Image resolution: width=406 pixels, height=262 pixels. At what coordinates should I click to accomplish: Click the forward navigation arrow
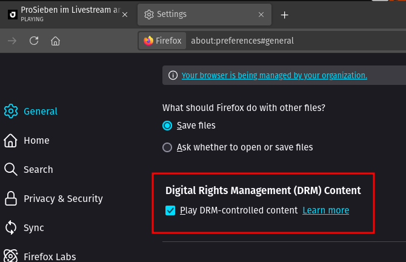(x=12, y=41)
